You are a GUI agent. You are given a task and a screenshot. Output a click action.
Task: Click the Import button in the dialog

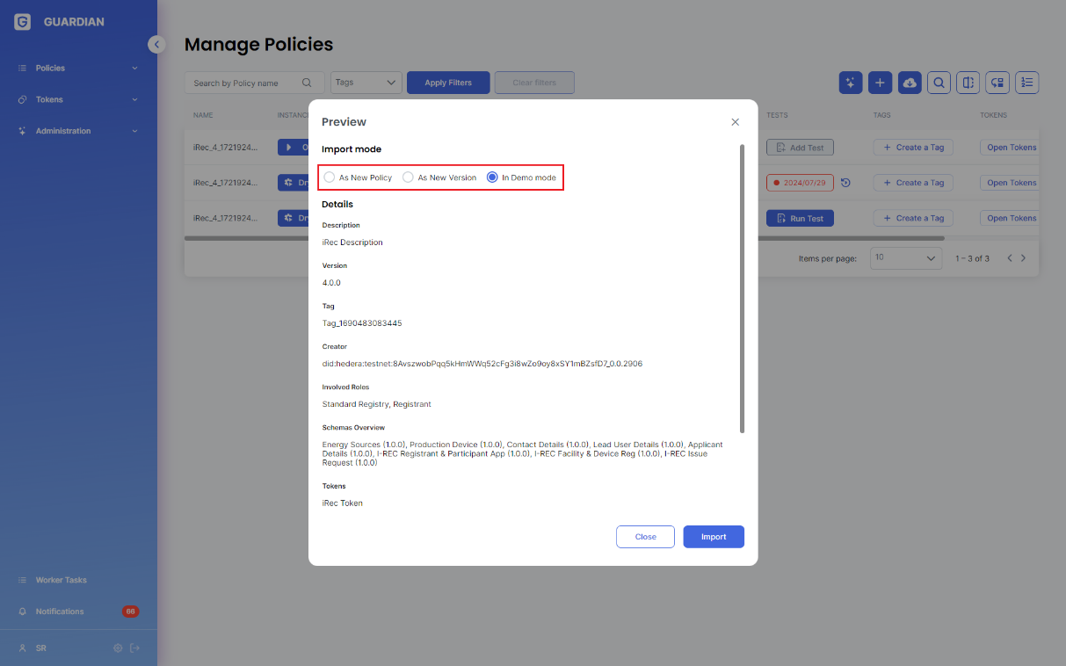[713, 537]
